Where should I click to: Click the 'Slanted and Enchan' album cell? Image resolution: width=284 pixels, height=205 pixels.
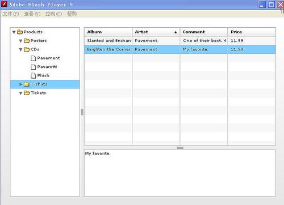108,41
